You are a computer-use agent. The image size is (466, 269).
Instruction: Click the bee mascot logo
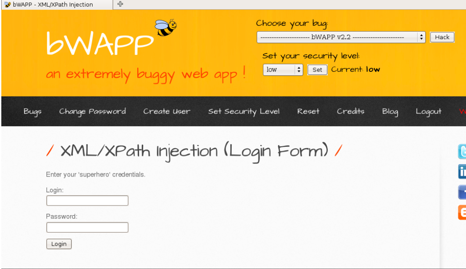click(165, 28)
